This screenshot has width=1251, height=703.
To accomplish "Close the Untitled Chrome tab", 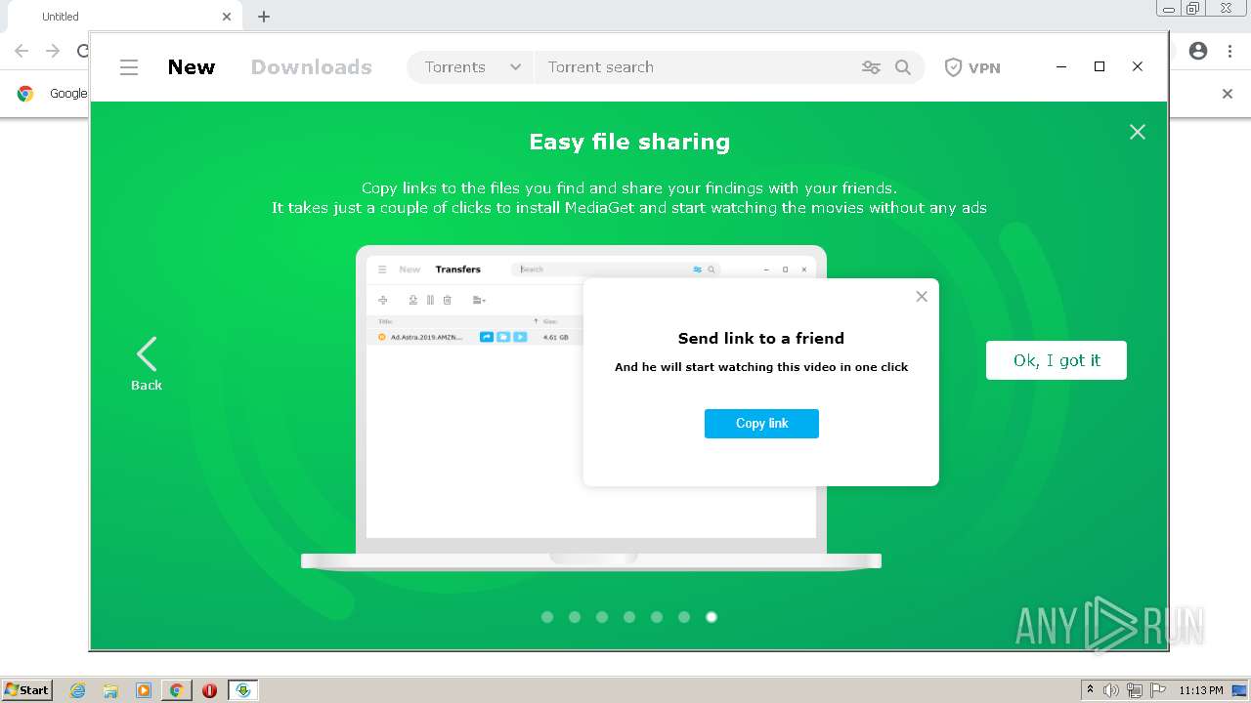I will [227, 17].
